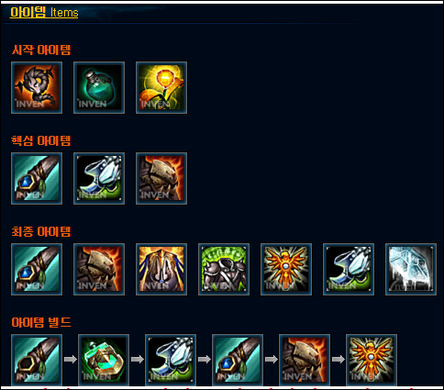444x390 pixels.
Task: Open the 아이템 Items header link
Action: (44, 12)
